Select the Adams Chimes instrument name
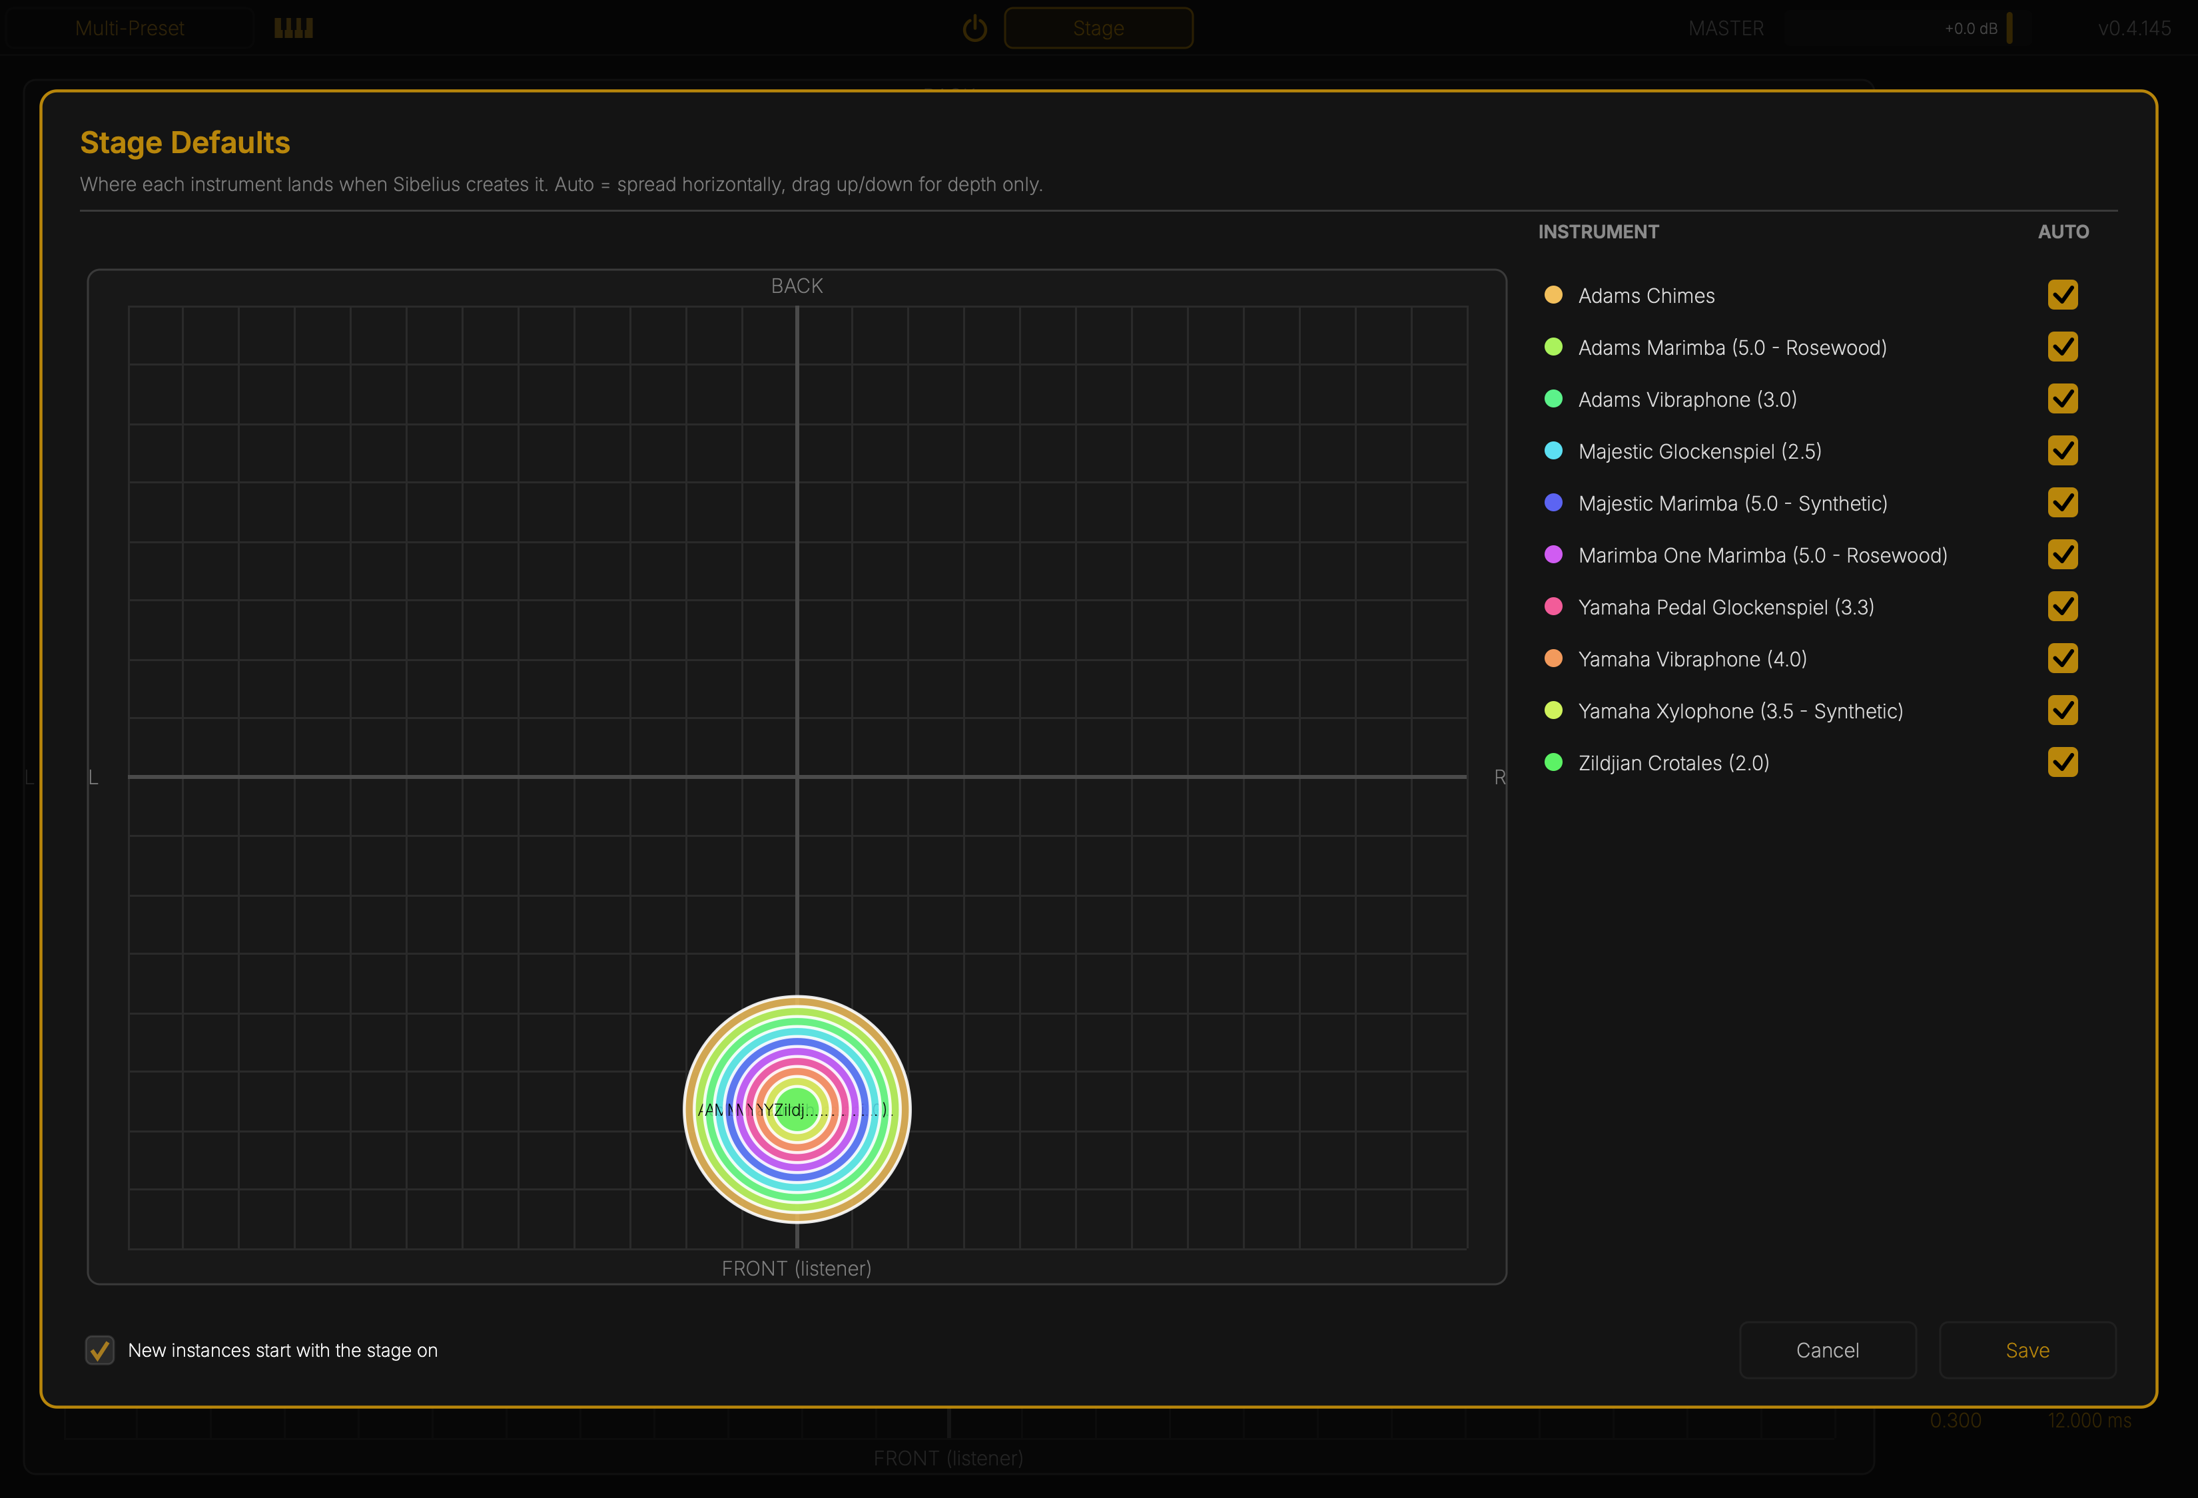Viewport: 2198px width, 1498px height. (x=1646, y=296)
